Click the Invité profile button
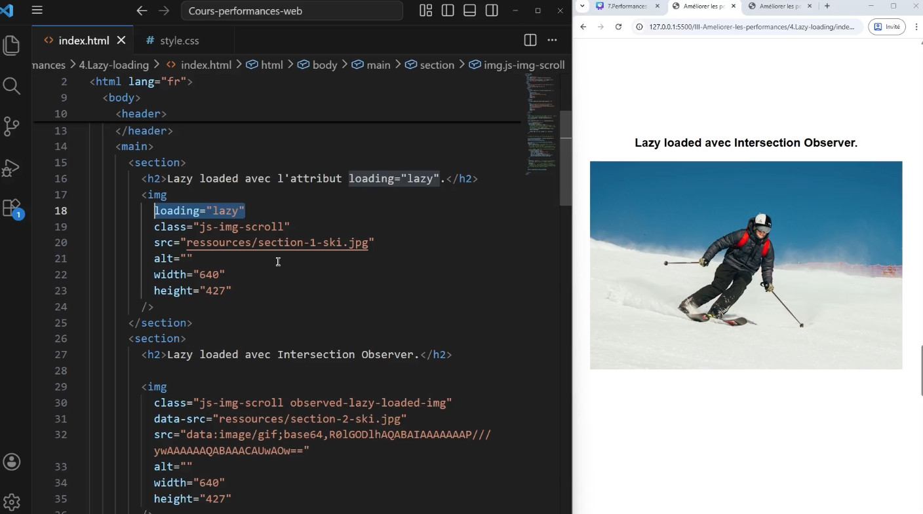Screen dimensions: 923x514 886,27
